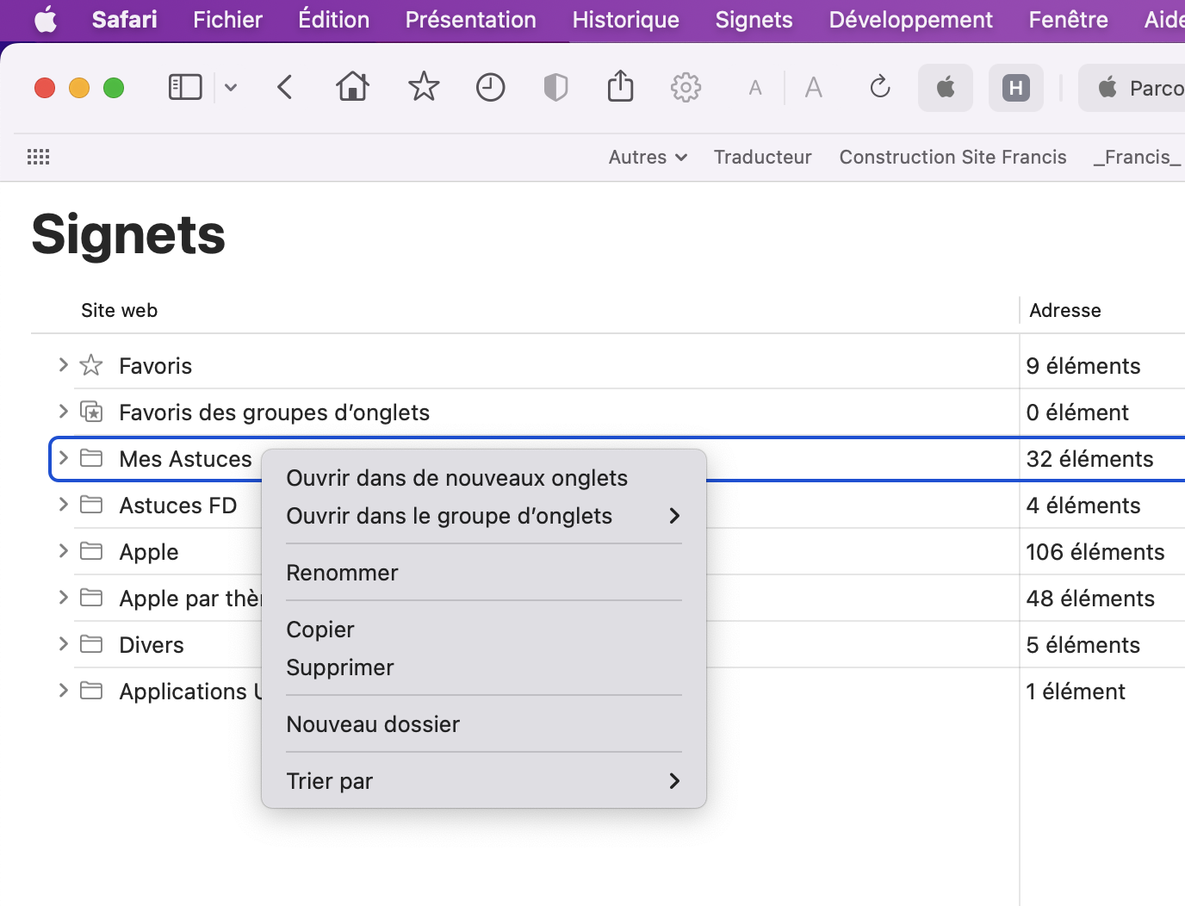Choose Supprimer from the context menu
This screenshot has width=1185, height=906.
(x=339, y=667)
